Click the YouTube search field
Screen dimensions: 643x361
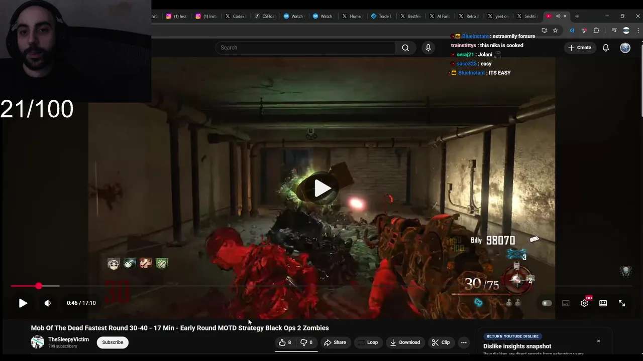point(305,48)
